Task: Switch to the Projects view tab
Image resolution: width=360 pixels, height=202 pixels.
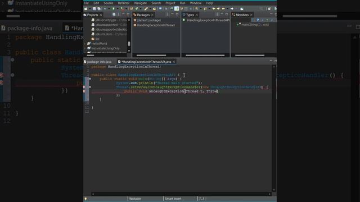Action: 92,15
